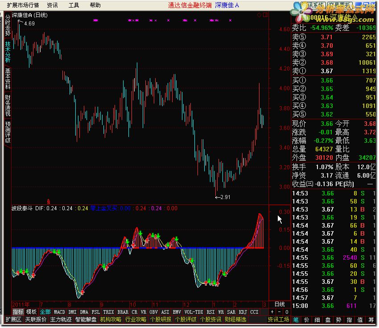Open 个股研报 link
379x328 pixels.
coord(161,320)
